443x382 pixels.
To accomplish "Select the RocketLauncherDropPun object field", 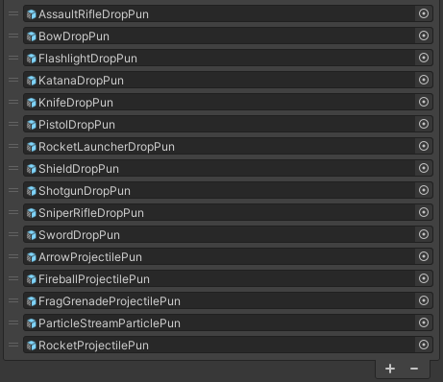I will click(x=228, y=146).
